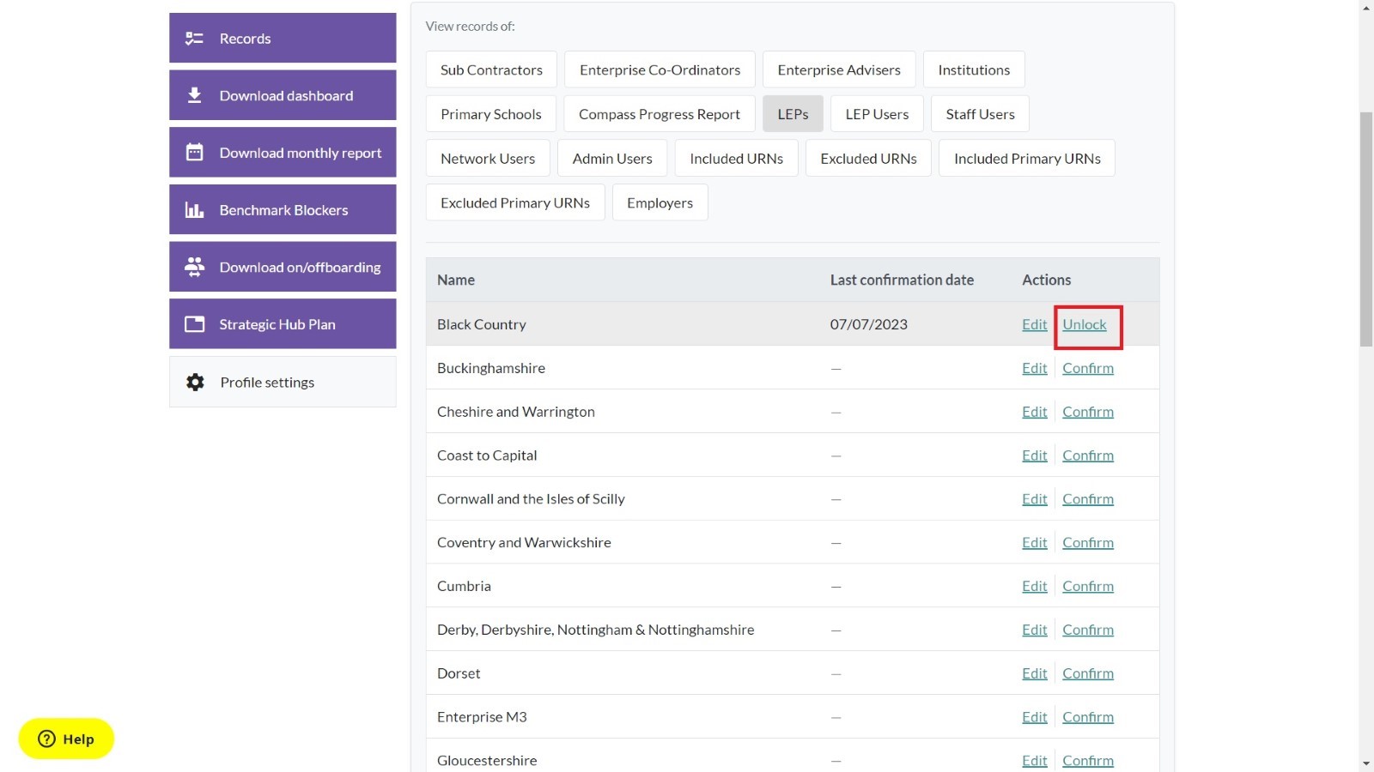Viewport: 1374px width, 772px height.
Task: Confirm the Buckinghamshire LEP record
Action: click(x=1088, y=368)
